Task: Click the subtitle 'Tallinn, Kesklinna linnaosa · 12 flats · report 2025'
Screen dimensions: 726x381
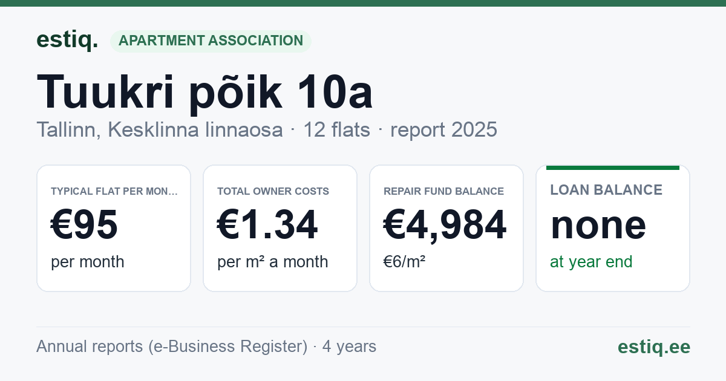Action: click(267, 129)
